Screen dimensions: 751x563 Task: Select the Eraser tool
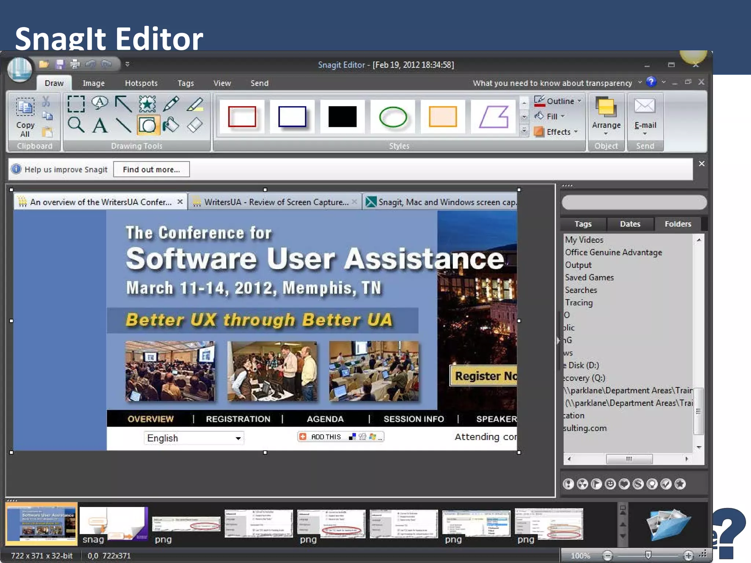point(195,125)
